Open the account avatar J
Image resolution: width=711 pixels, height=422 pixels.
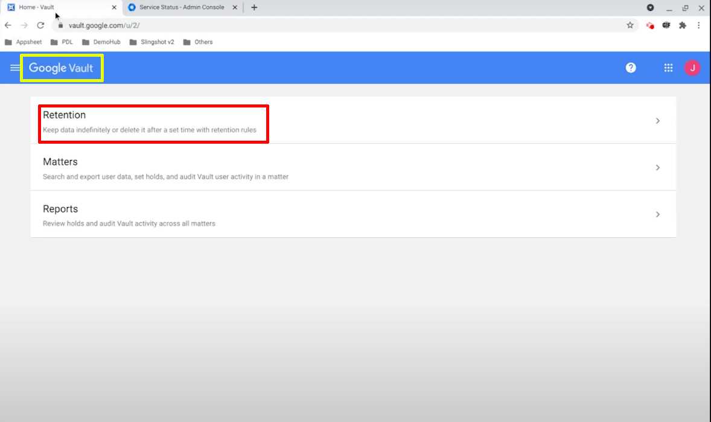[x=692, y=68]
